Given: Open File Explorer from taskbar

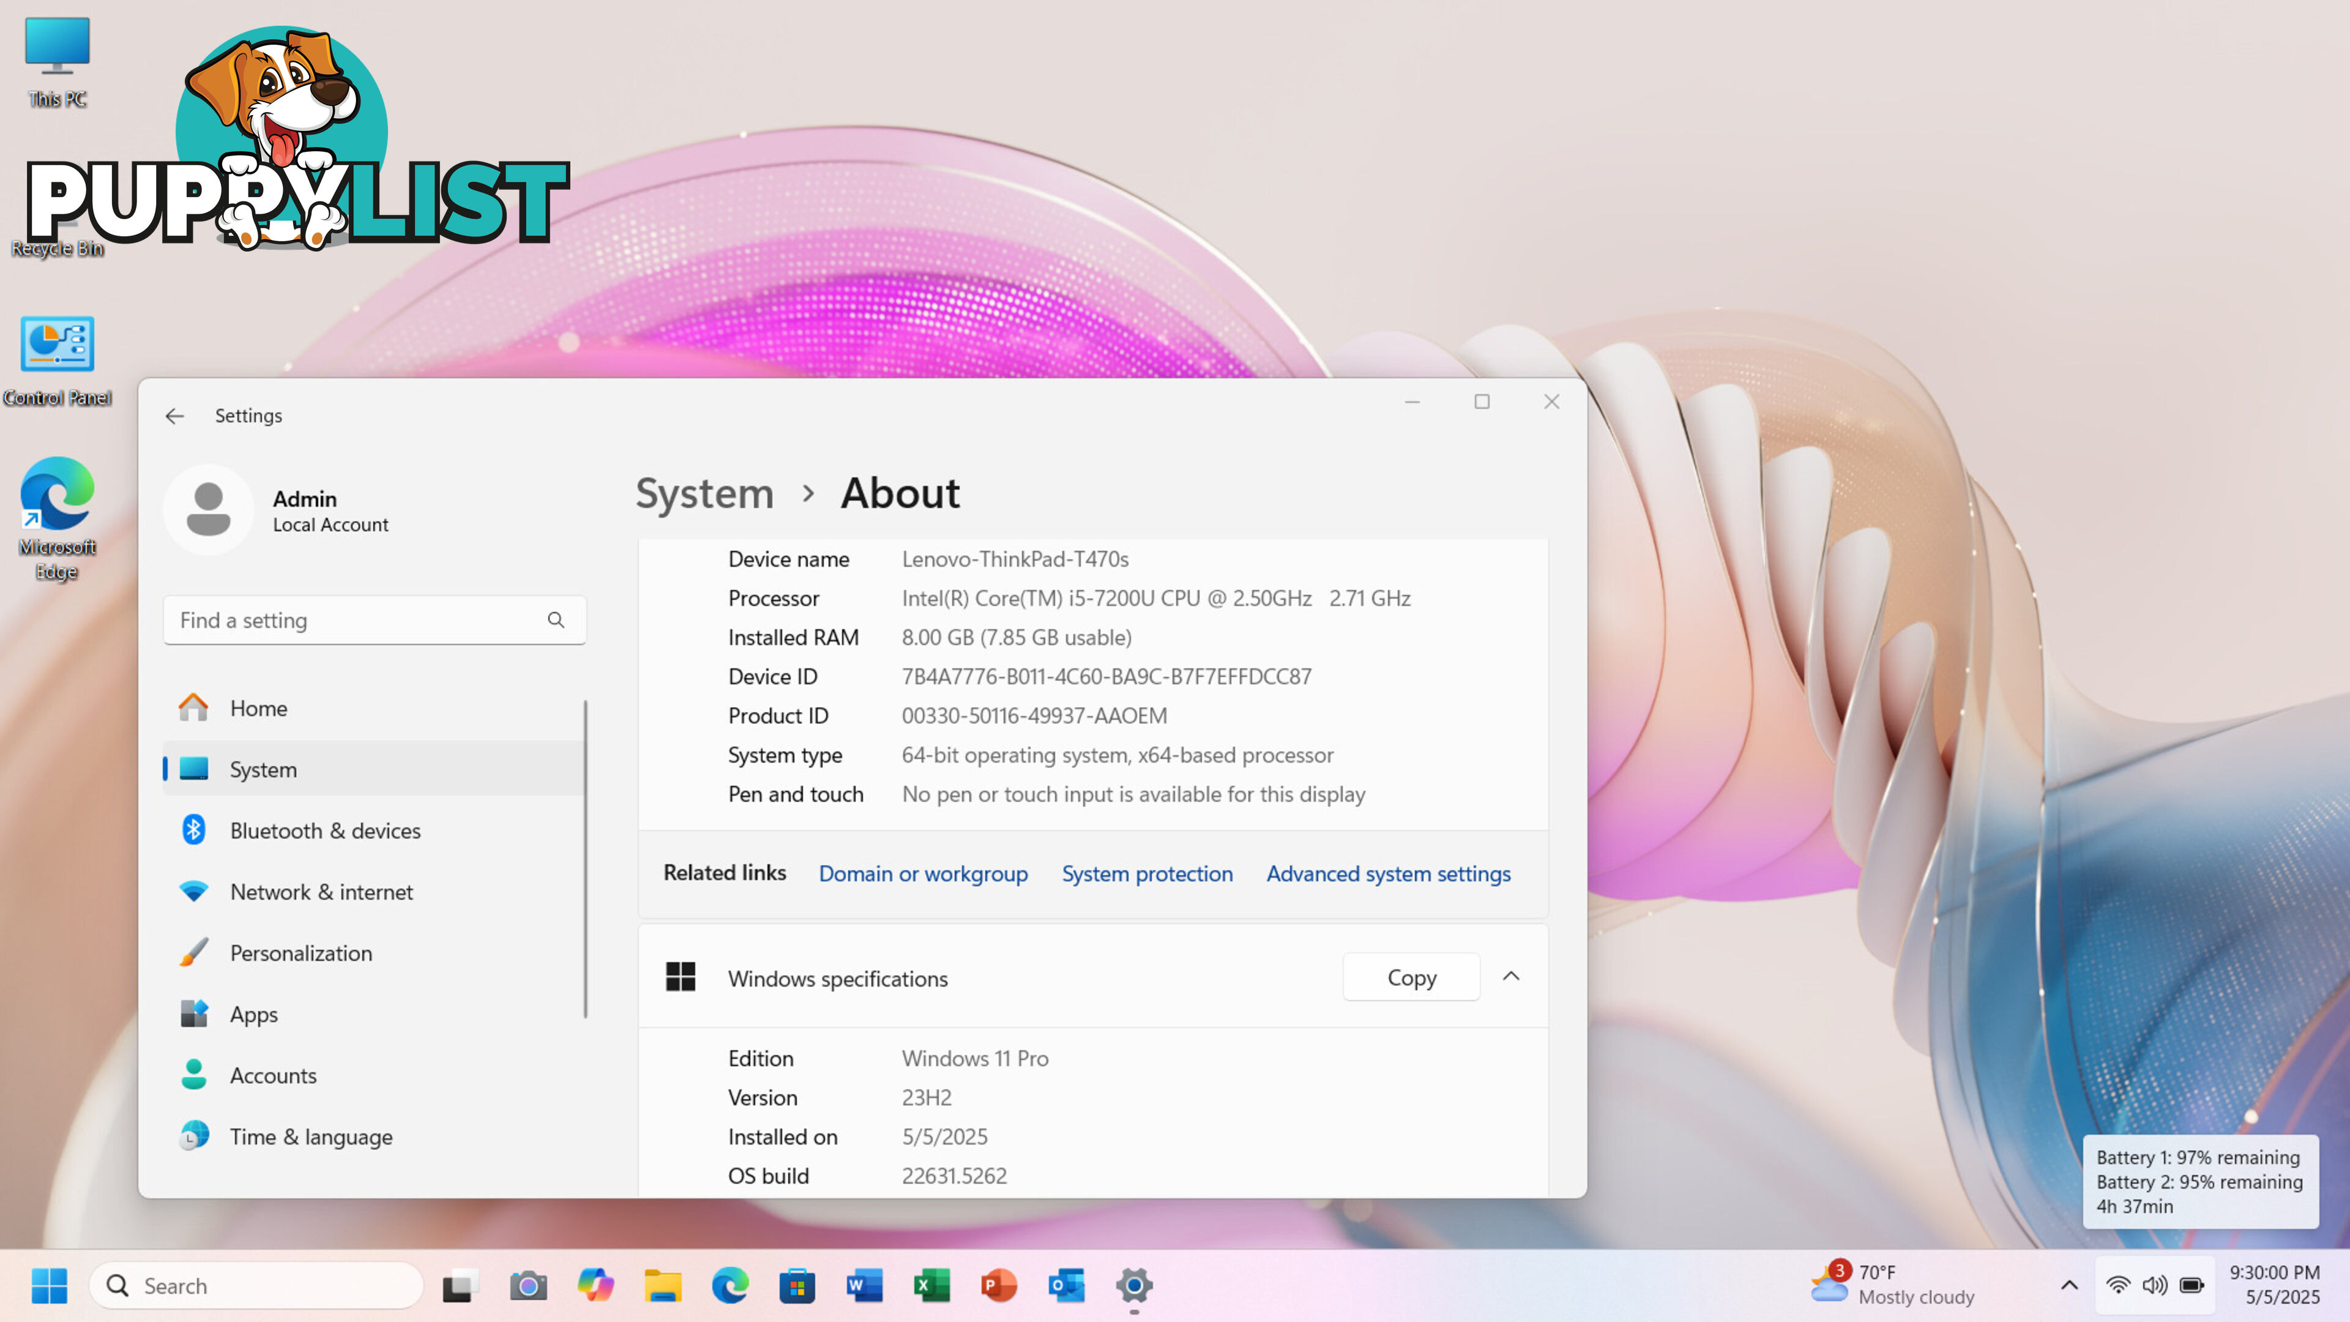Looking at the screenshot, I should (663, 1285).
